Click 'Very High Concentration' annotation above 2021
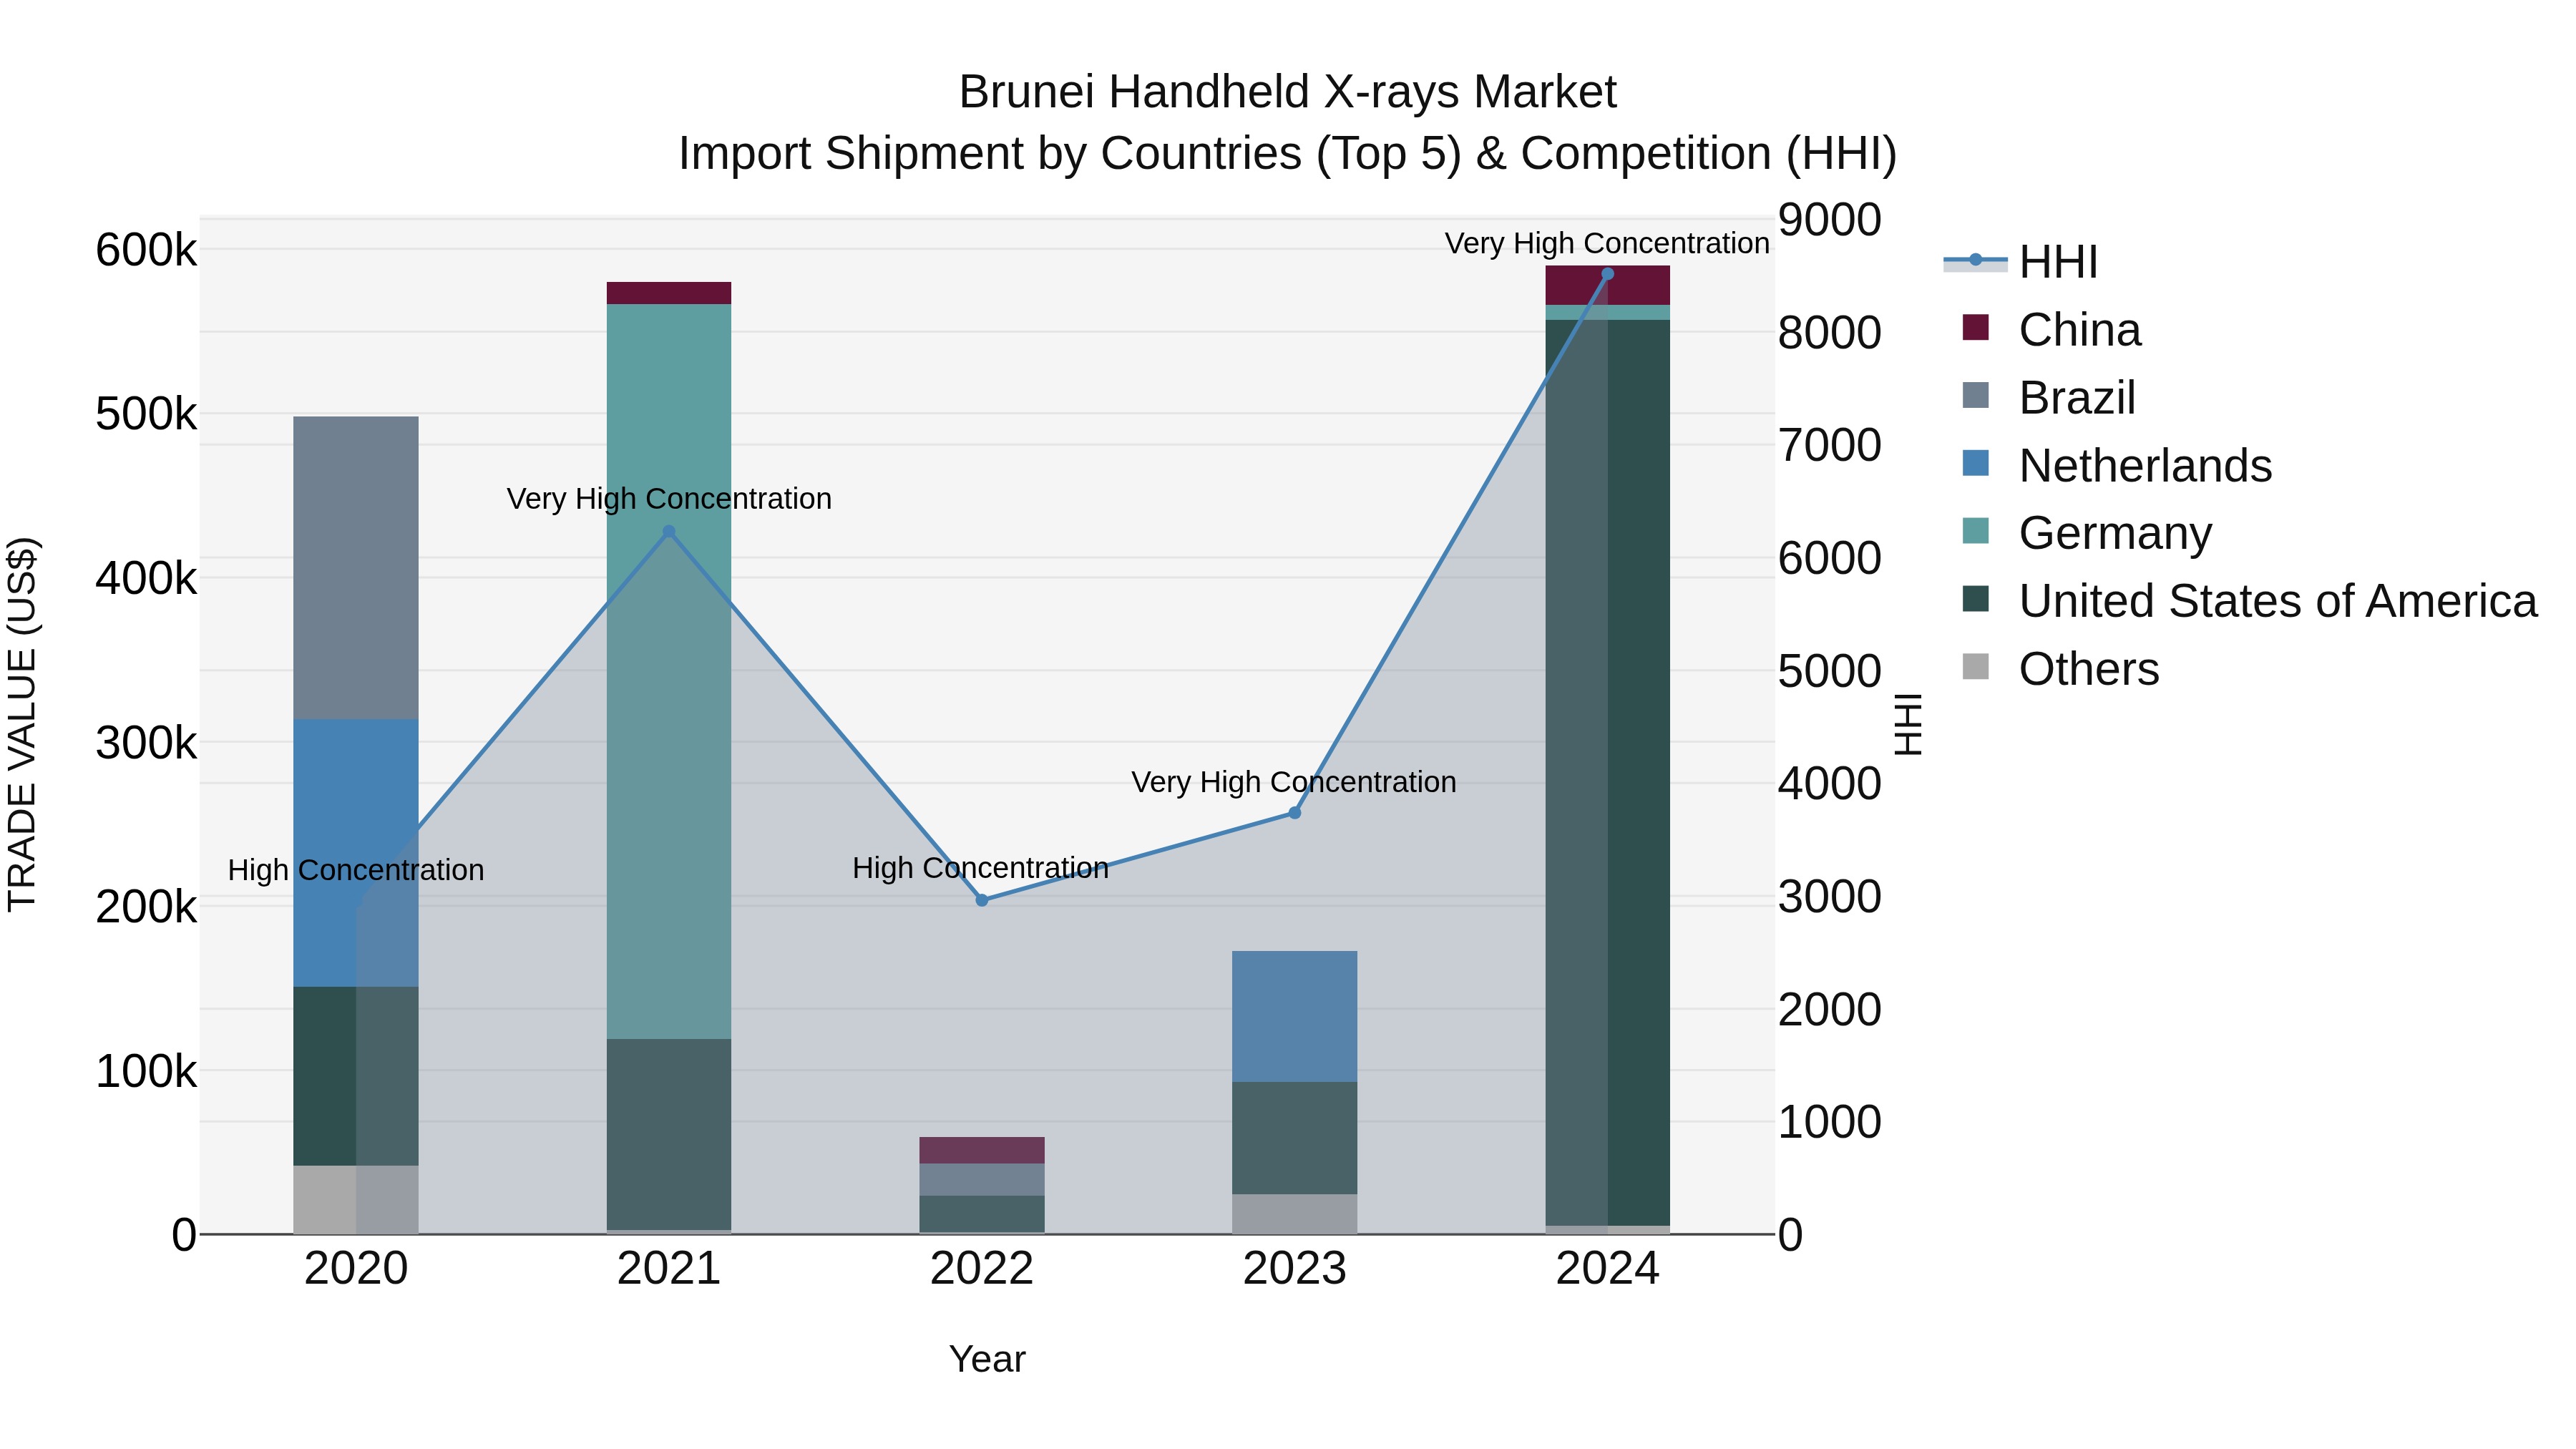This screenshot has height=1449, width=2576. coord(669,498)
